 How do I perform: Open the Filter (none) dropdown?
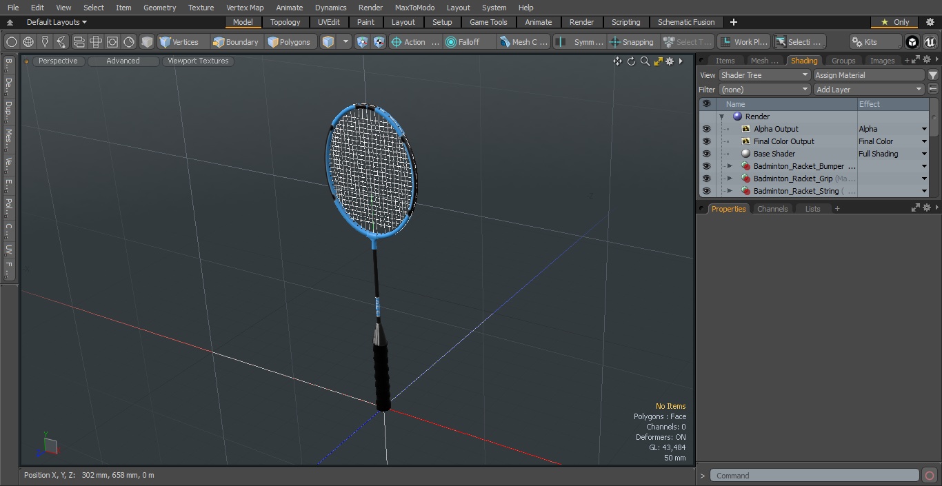pos(764,90)
